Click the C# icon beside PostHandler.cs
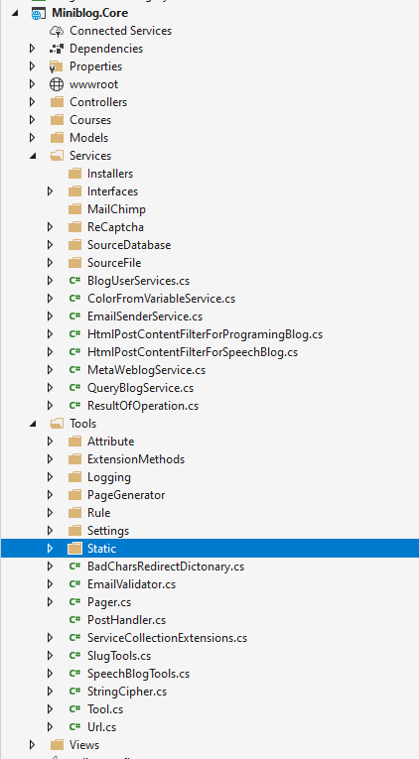The height and width of the screenshot is (759, 419). [74, 620]
